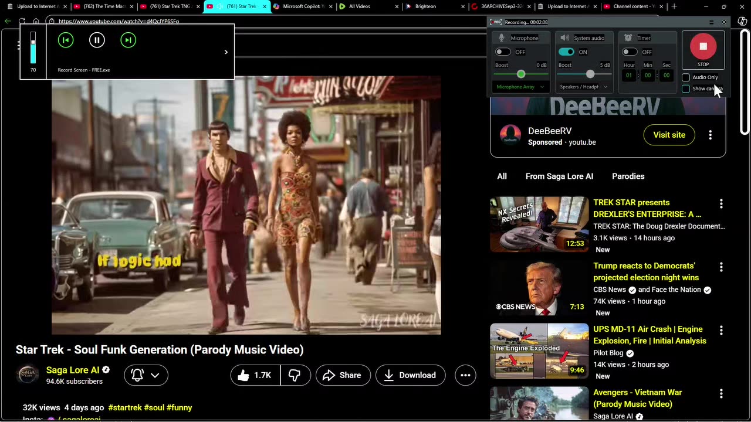Open options for DeeBeeRV sponsored ad
This screenshot has height=422, width=751.
click(710, 135)
